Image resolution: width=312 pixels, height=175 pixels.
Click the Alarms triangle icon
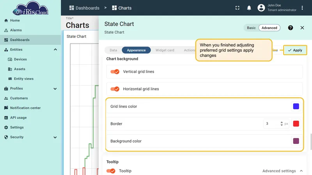pyautogui.click(x=6, y=30)
